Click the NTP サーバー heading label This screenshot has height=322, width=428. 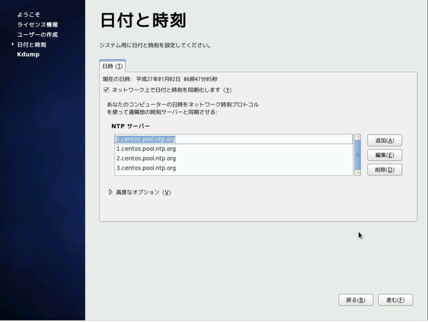(x=131, y=126)
